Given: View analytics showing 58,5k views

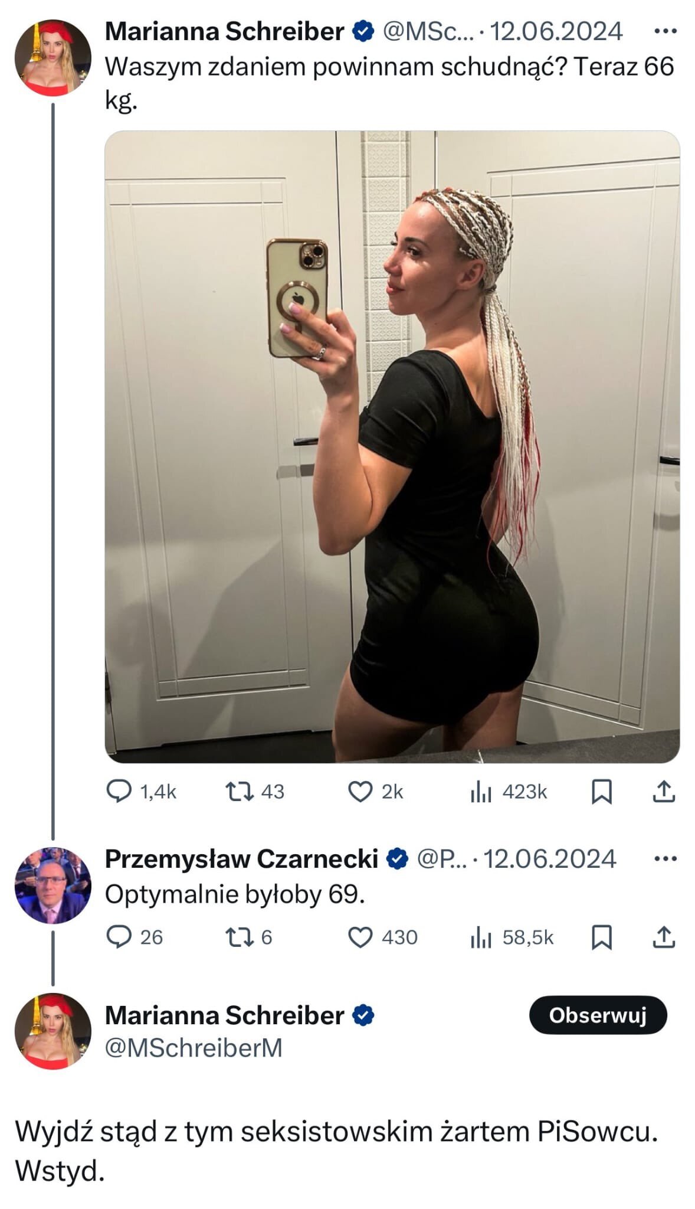Looking at the screenshot, I should click(481, 937).
